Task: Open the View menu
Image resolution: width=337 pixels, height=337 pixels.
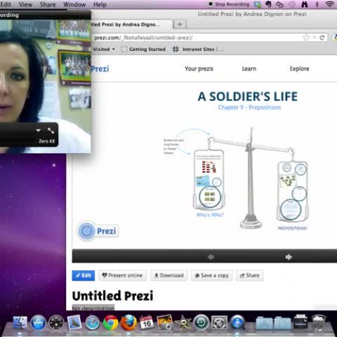Action: (x=26, y=4)
